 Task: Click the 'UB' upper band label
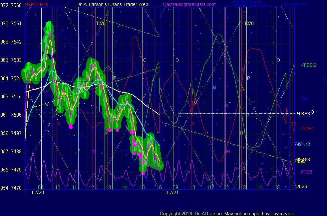pyautogui.click(x=304, y=99)
